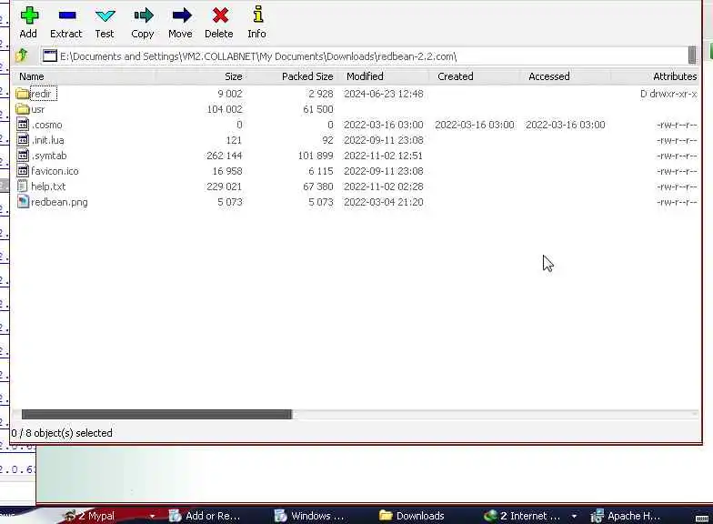This screenshot has width=713, height=524.
Task: Select the usr folder name
Action: pyautogui.click(x=38, y=109)
